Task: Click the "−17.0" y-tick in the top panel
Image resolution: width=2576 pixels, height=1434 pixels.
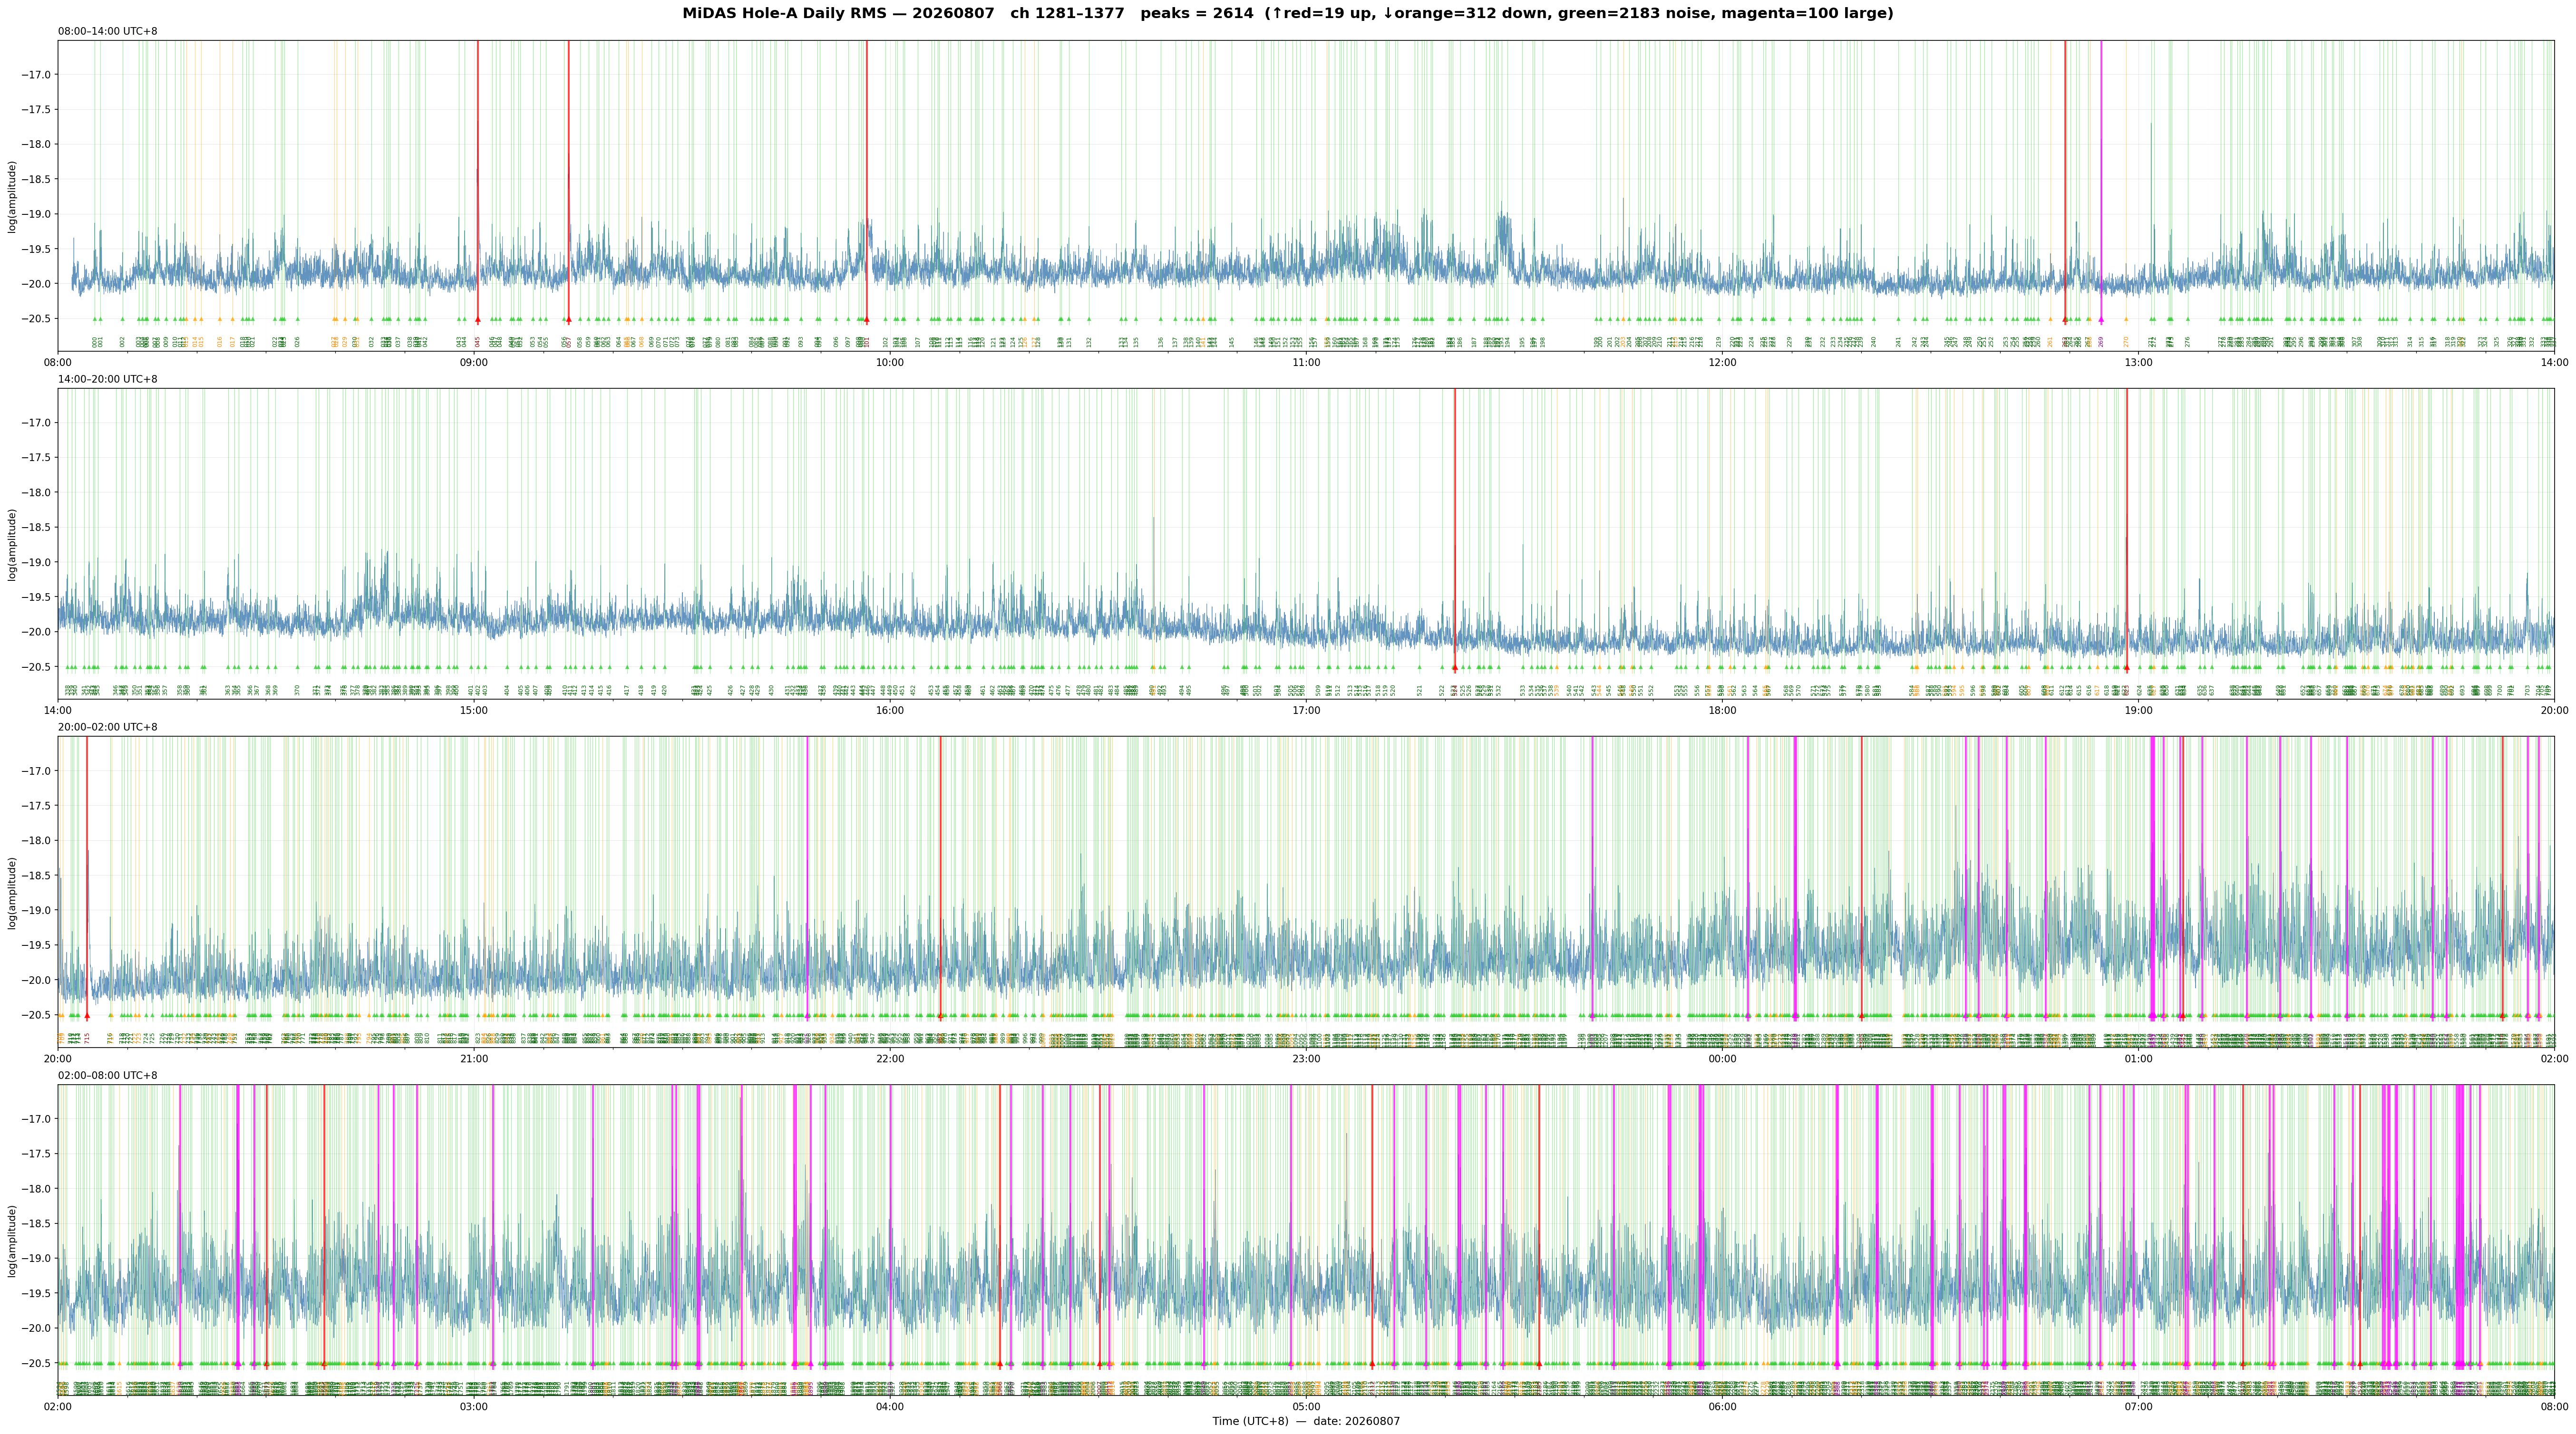Action: 37,75
